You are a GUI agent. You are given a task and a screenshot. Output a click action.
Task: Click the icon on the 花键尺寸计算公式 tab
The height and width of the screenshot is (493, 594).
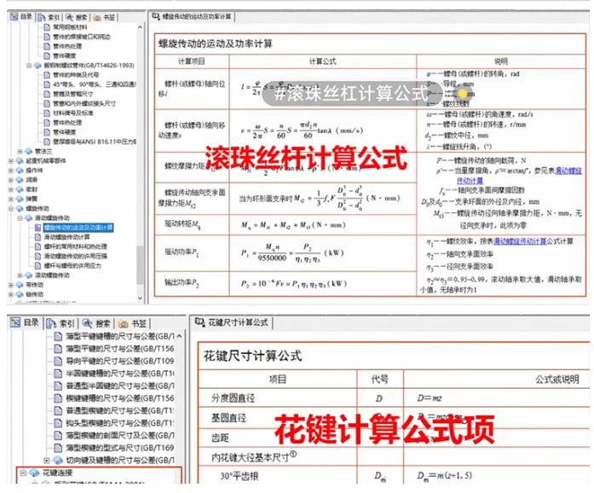pos(199,322)
